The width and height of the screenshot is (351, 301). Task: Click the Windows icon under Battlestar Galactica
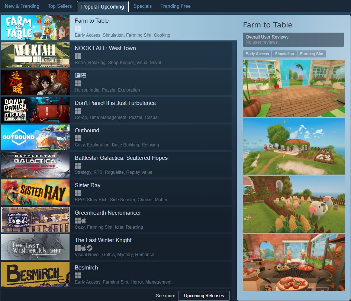[x=78, y=166]
